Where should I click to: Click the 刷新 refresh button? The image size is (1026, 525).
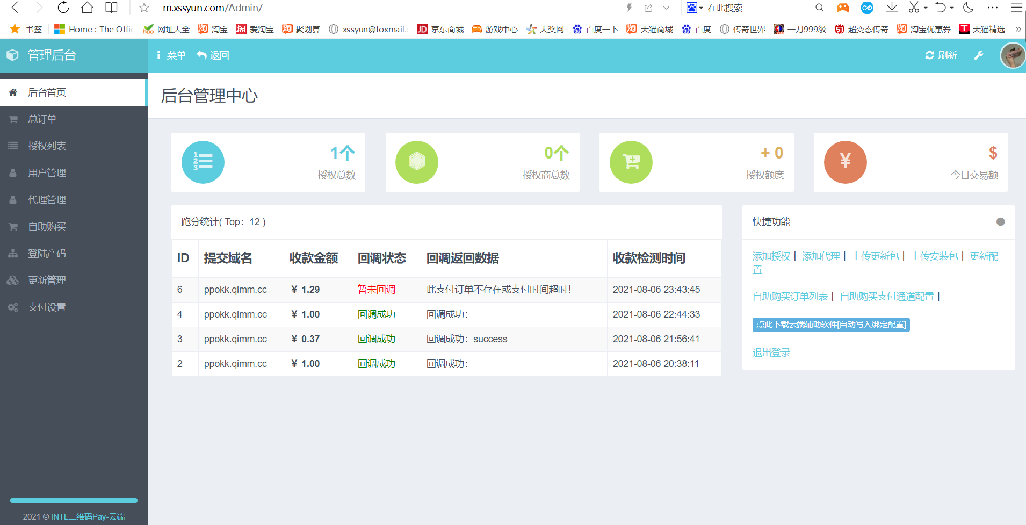point(941,55)
